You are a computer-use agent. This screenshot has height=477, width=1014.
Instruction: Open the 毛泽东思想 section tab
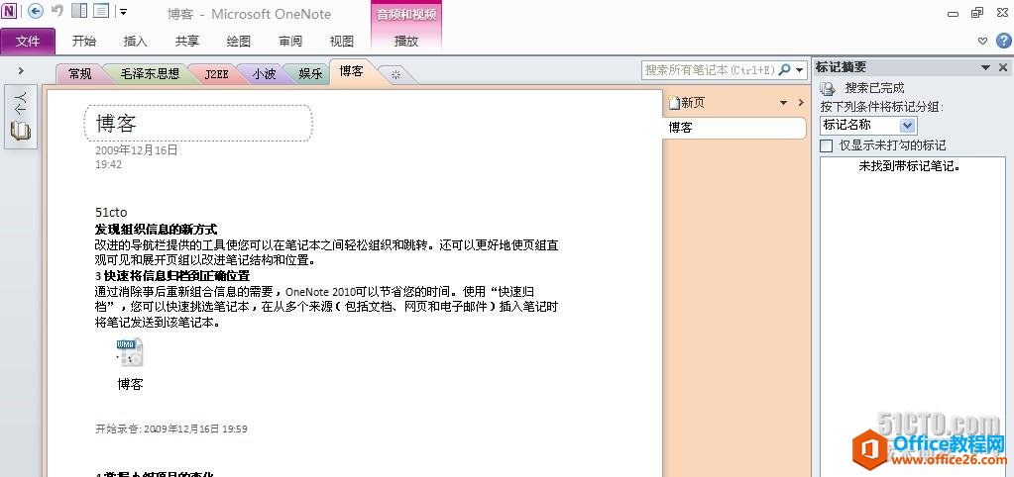point(150,74)
